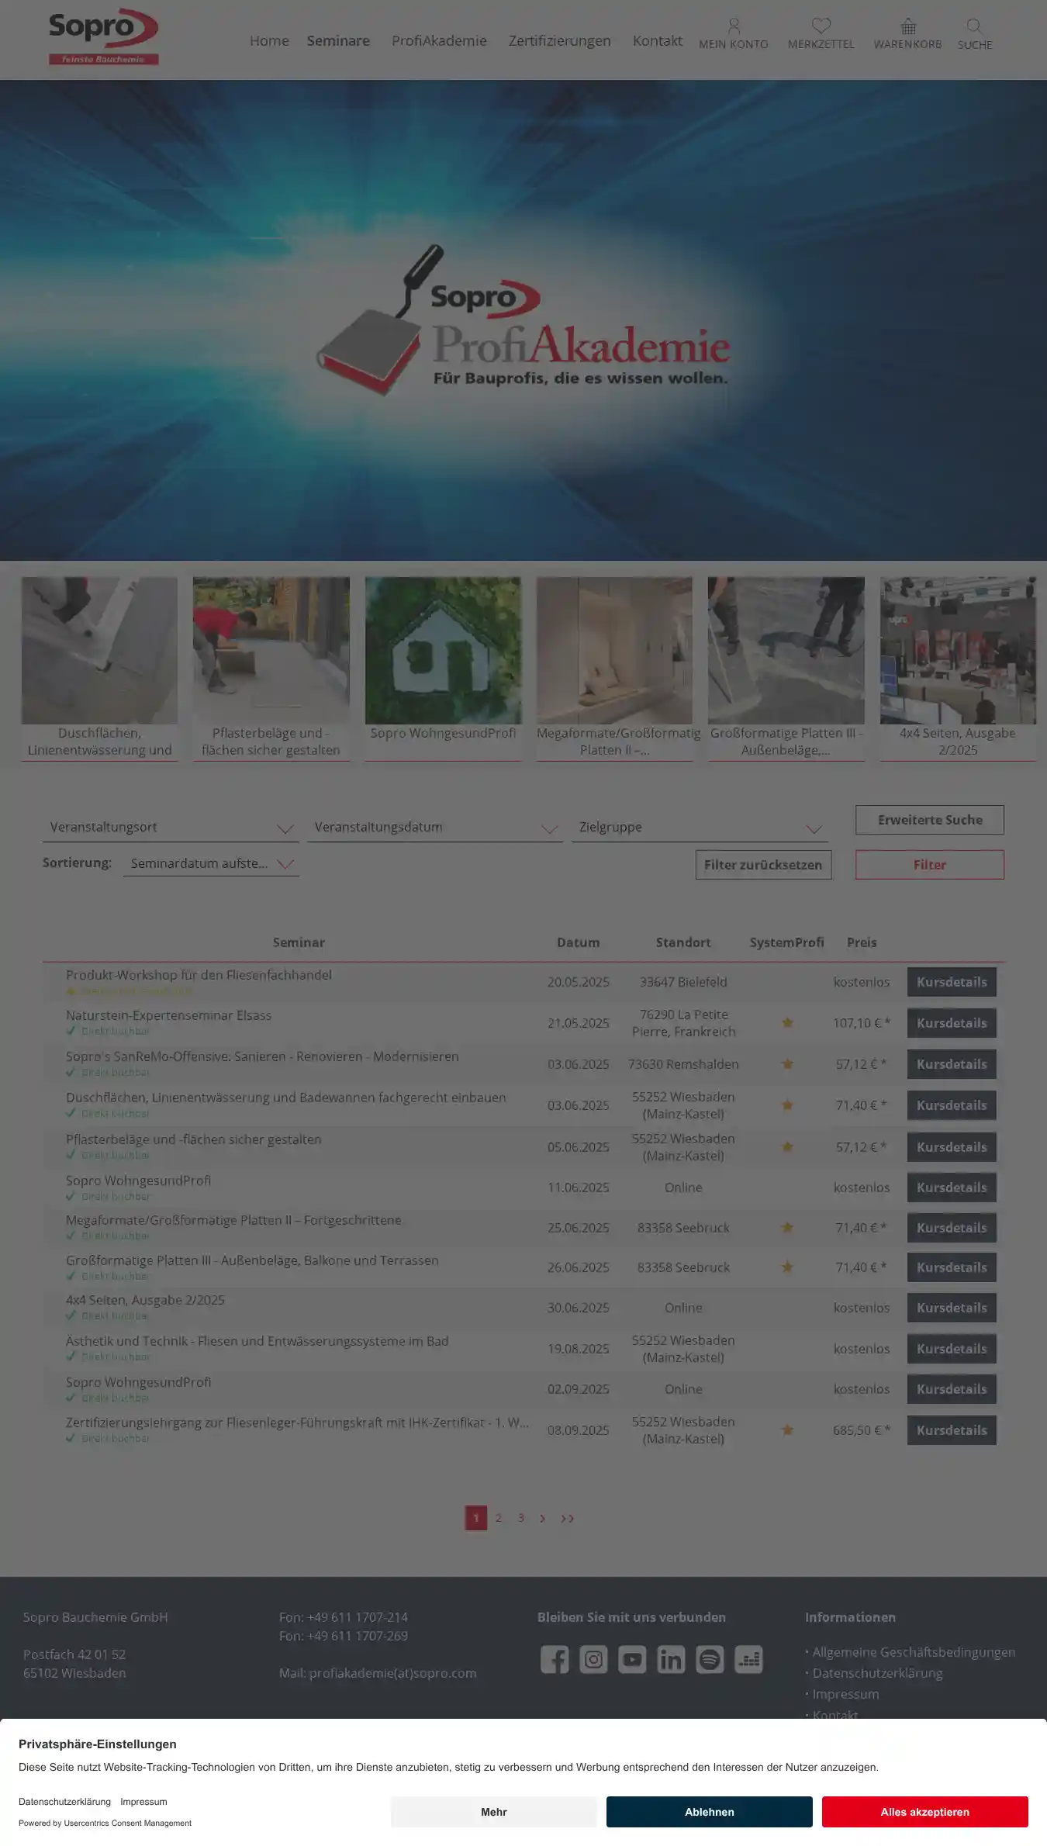
Task: Click the Sopro WohngesundProfi thumbnail
Action: tap(443, 652)
